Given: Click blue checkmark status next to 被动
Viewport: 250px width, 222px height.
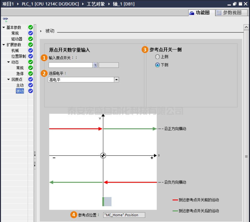Looking at the screenshot, I should click(x=30, y=91).
